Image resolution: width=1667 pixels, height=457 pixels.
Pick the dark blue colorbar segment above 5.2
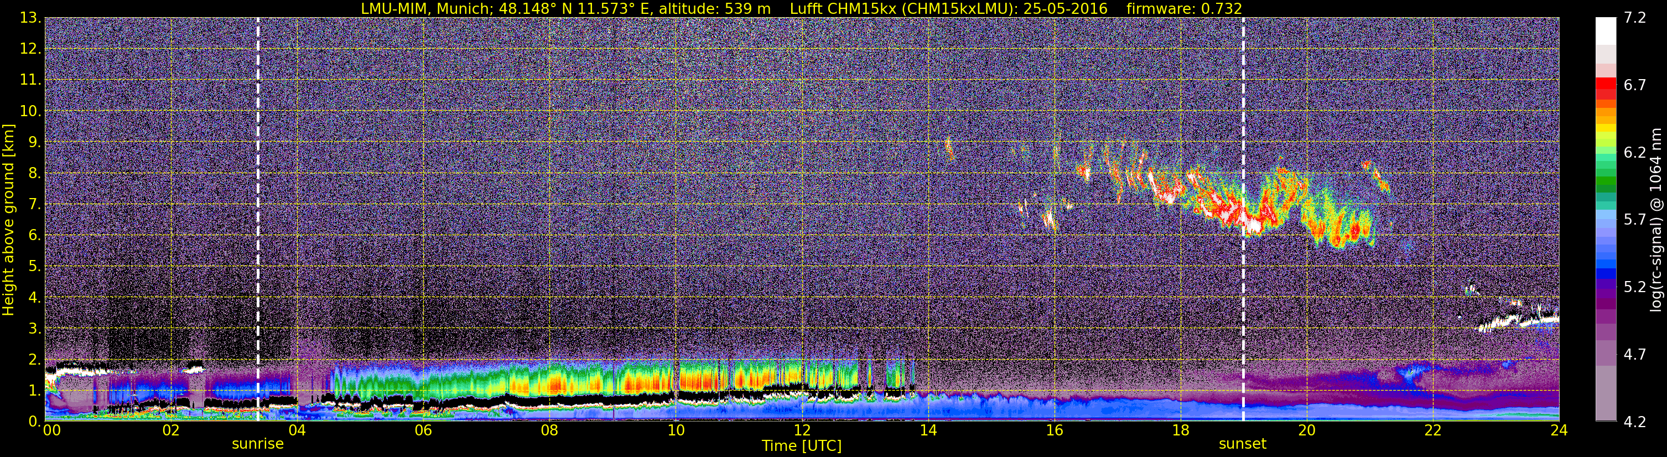coord(1606,273)
